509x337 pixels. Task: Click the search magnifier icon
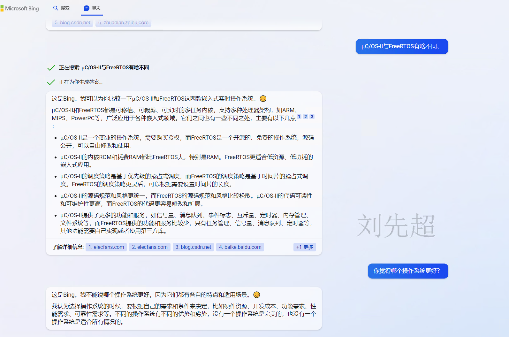click(56, 8)
